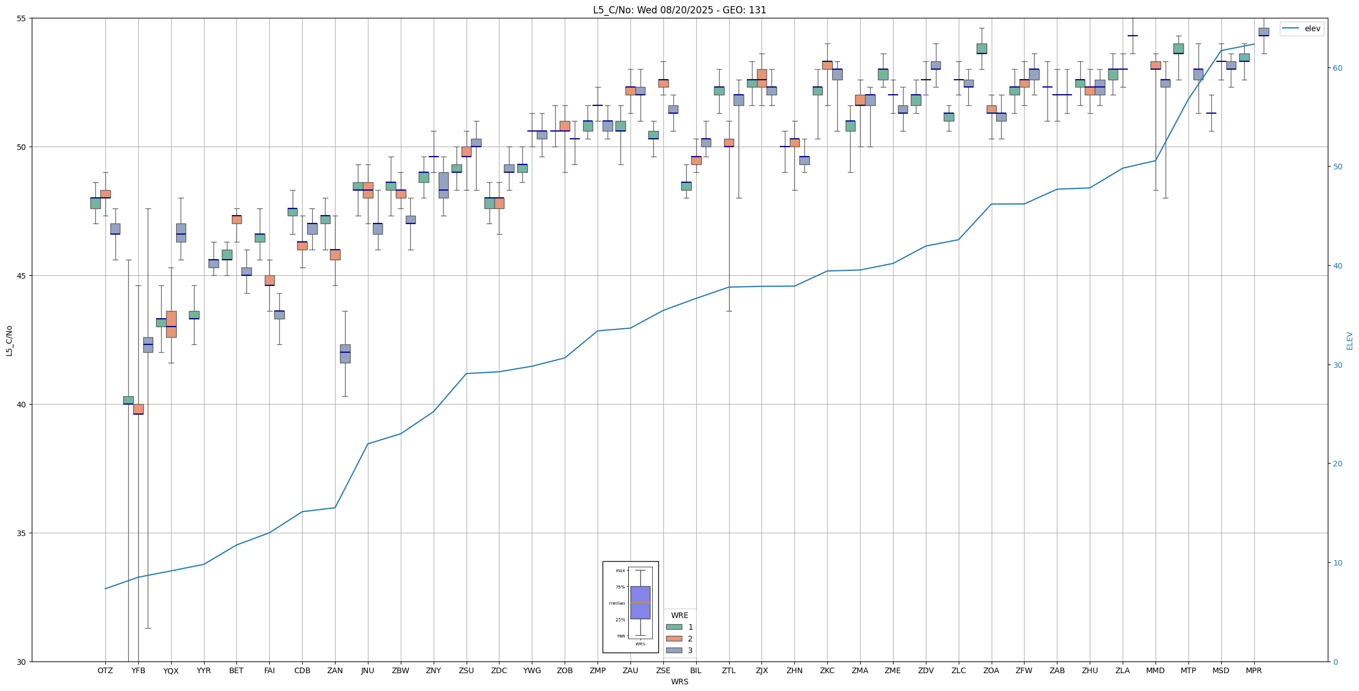Select the OTZ station tick label
This screenshot has height=691, width=1359.
(105, 670)
